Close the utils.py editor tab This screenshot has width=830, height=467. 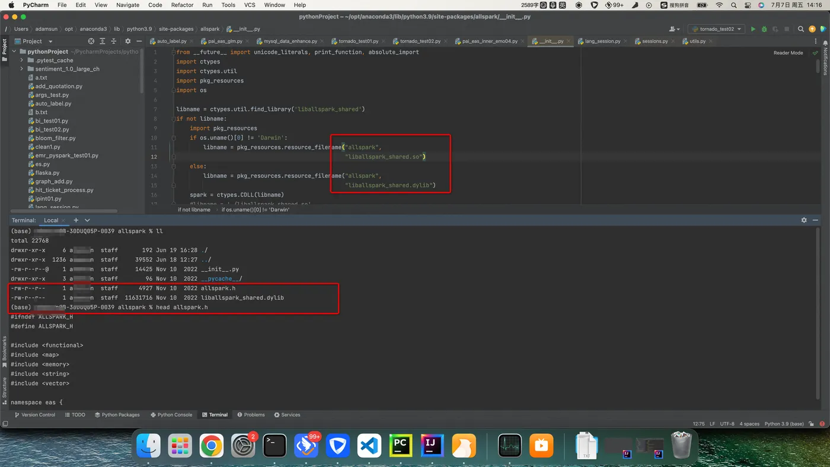pyautogui.click(x=710, y=41)
